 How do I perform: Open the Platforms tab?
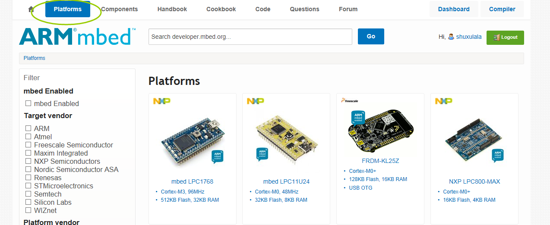[68, 9]
